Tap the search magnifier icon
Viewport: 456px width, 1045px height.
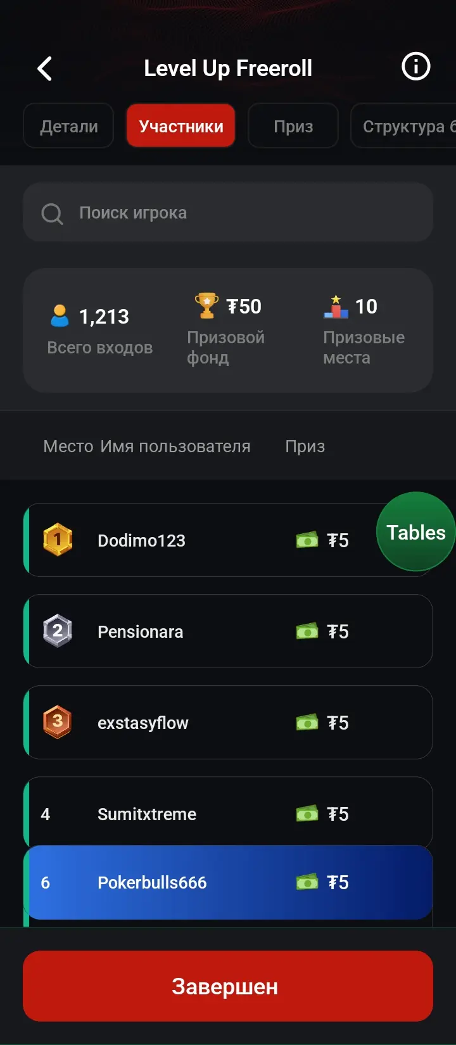pos(52,213)
